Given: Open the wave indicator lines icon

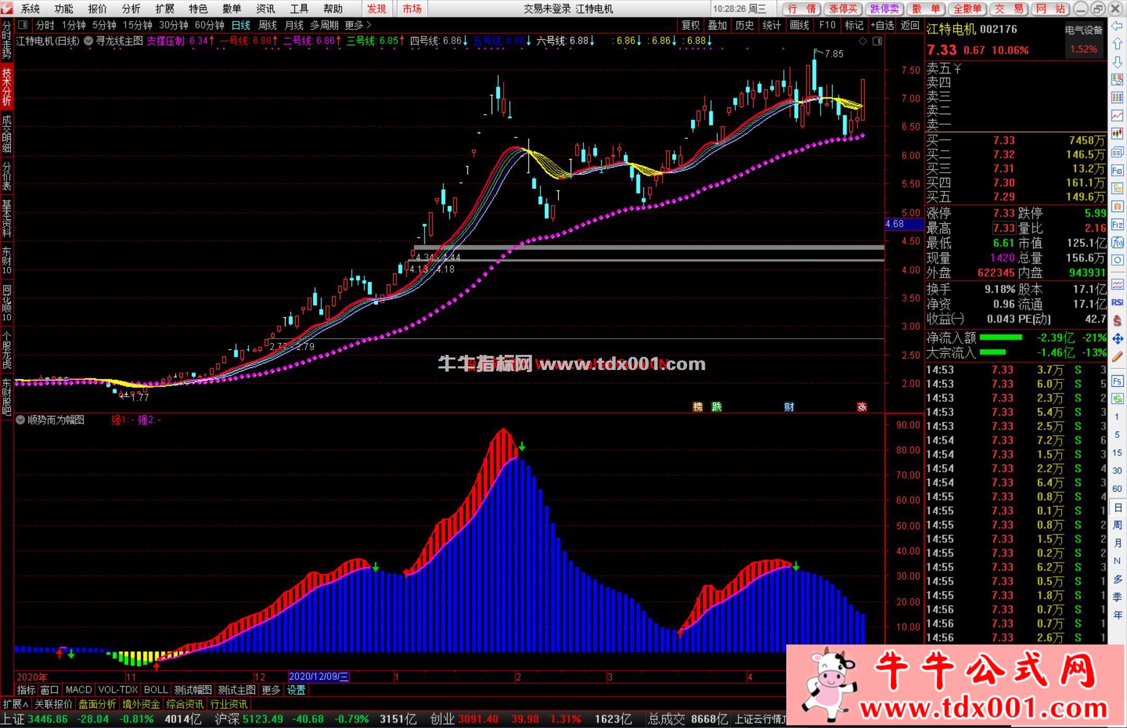Looking at the screenshot, I should click(1117, 284).
